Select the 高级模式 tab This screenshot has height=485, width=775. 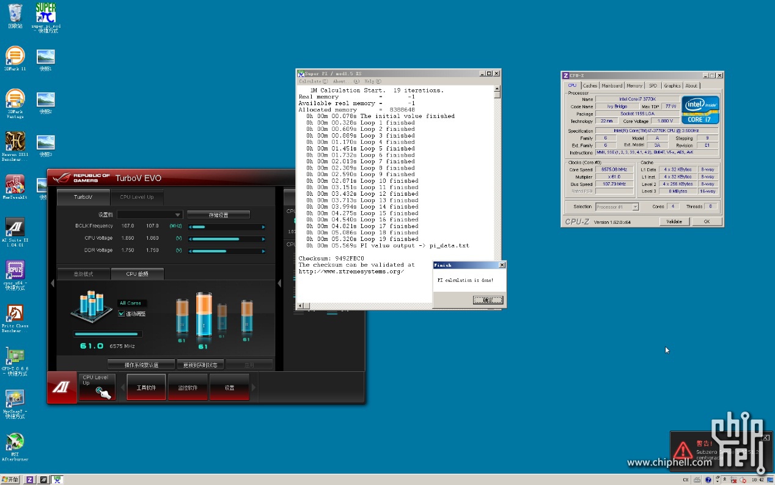click(84, 274)
